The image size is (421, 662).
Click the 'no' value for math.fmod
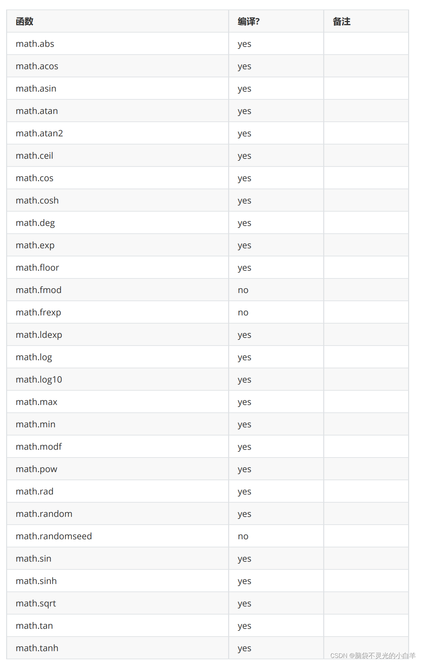(243, 290)
